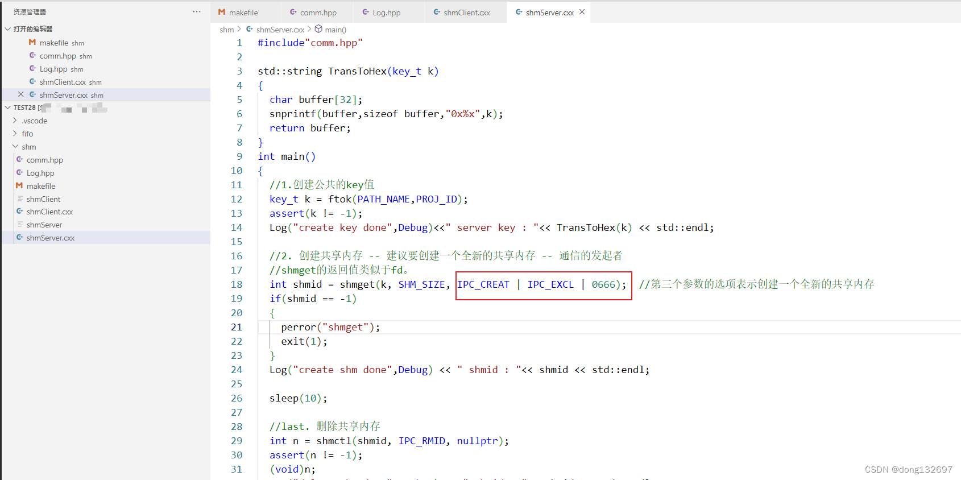This screenshot has width=961, height=480.
Task: Expand the fifo folder
Action: [x=15, y=133]
